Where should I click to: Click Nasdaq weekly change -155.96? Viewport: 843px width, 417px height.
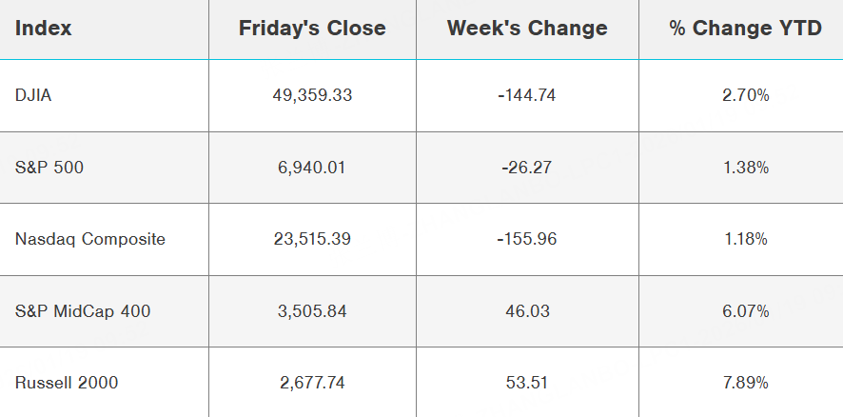pos(527,239)
